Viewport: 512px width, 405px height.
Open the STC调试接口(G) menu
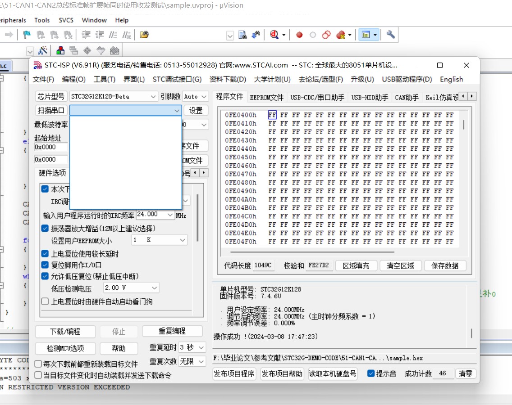coord(177,79)
